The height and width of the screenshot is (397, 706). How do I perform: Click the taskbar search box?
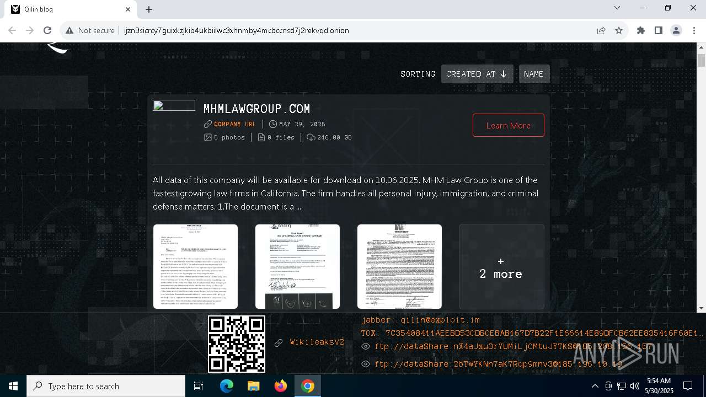pyautogui.click(x=106, y=386)
